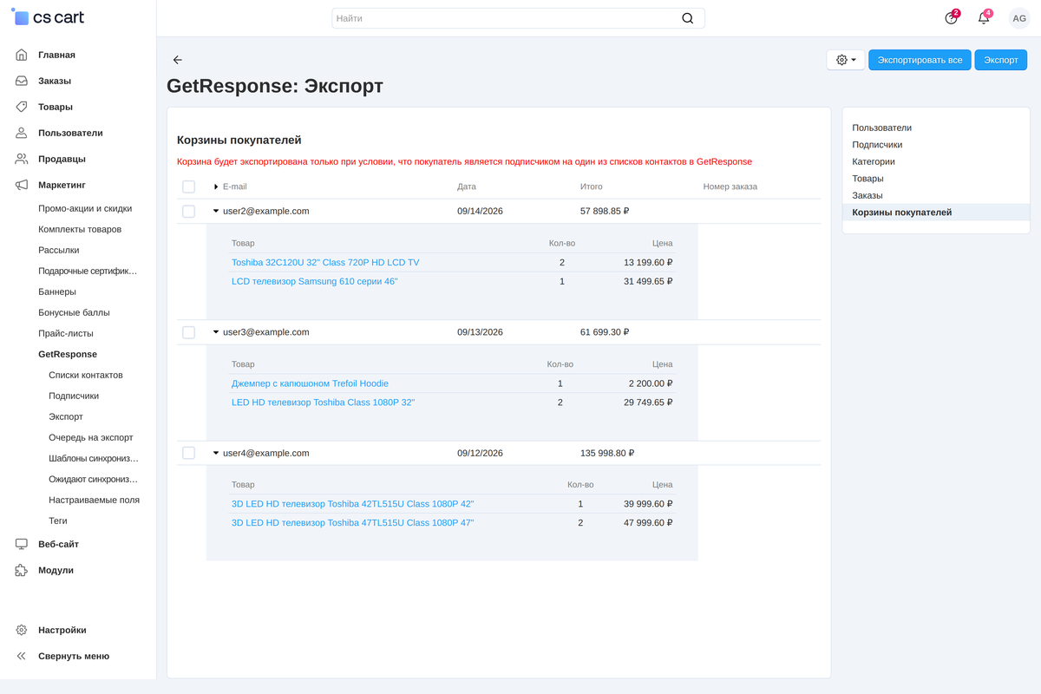Open sidebar Экспорт submenu item

coord(66,416)
